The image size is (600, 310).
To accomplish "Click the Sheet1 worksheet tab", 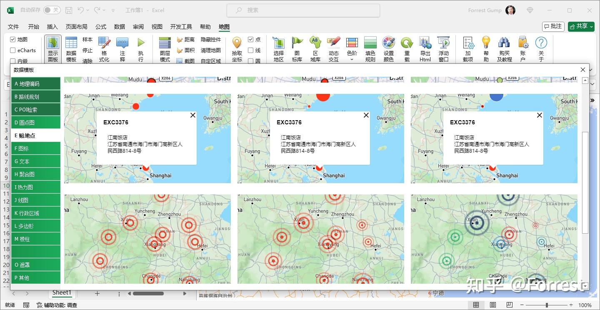I will pyautogui.click(x=62, y=293).
